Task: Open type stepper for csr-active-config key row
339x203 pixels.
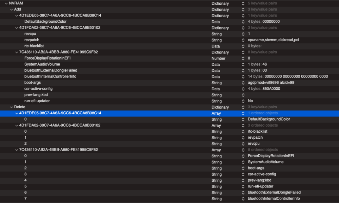Action: click(243, 89)
